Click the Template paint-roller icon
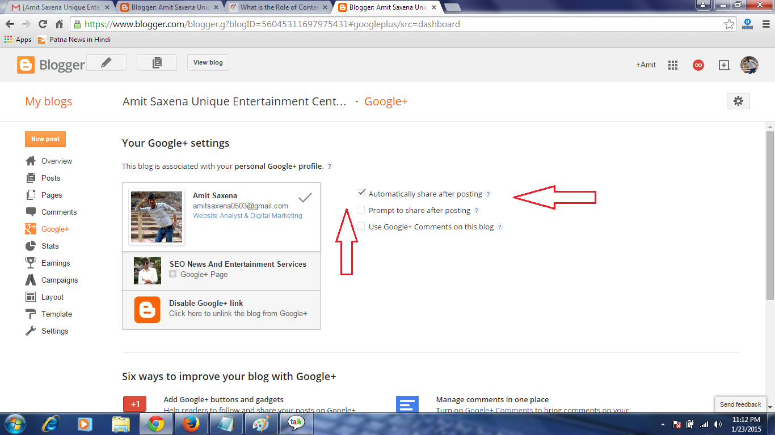 (x=31, y=314)
